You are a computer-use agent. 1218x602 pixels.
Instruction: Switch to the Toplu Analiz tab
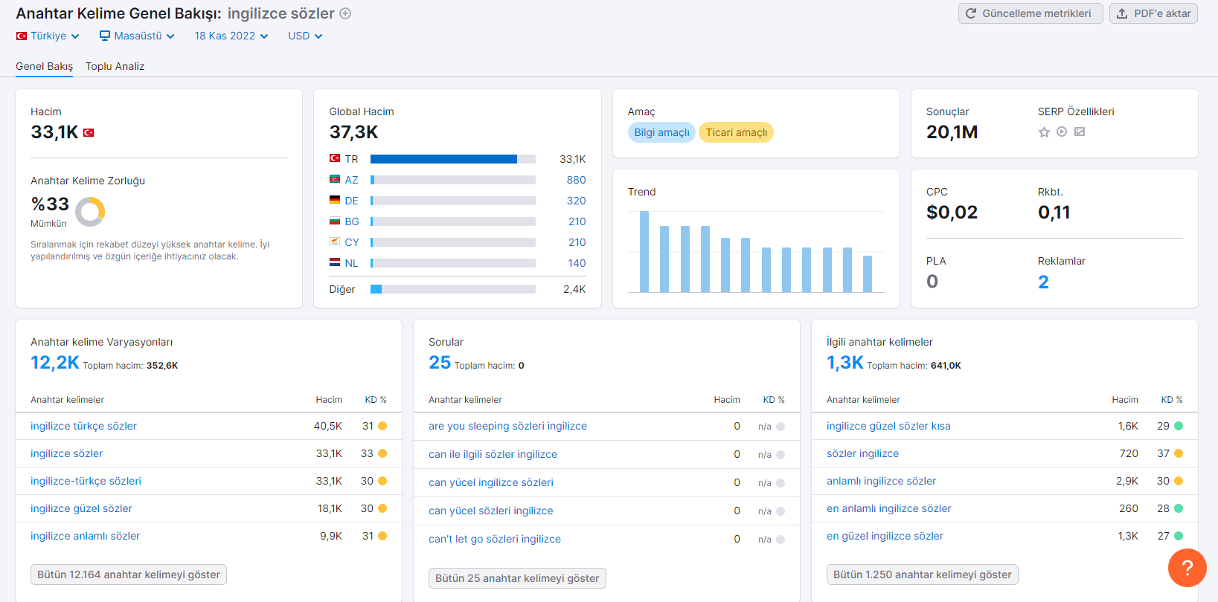115,66
